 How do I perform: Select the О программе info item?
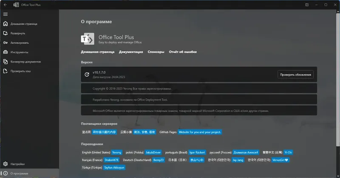tap(29, 173)
